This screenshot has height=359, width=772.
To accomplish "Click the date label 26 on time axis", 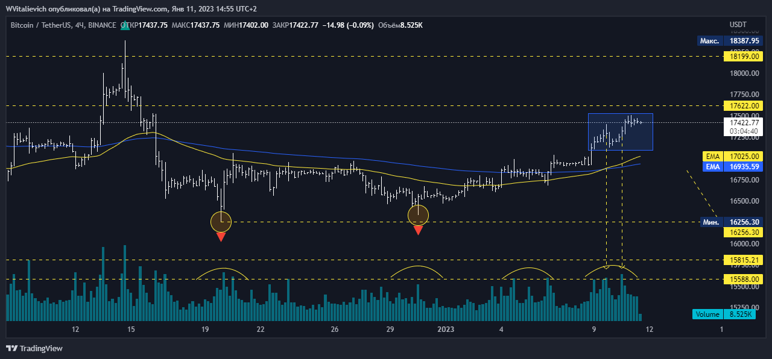I will 335,329.
